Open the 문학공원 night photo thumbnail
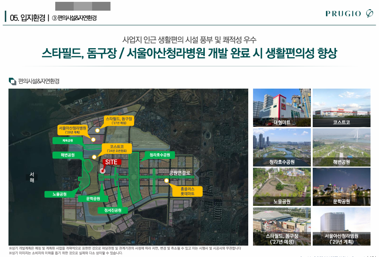Image resolution: width=379 pixels, height=257 pixels. click(x=341, y=187)
